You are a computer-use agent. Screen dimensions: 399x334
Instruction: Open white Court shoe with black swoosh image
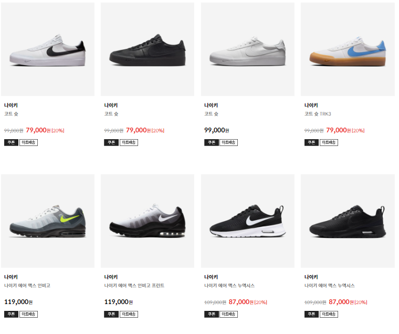[48, 49]
